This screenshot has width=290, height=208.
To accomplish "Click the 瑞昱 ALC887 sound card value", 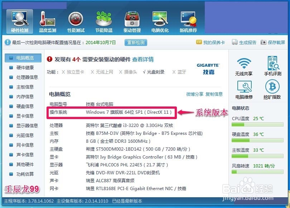I will (x=110, y=181).
